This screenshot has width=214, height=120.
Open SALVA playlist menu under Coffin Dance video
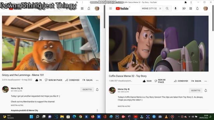[x=196, y=81]
